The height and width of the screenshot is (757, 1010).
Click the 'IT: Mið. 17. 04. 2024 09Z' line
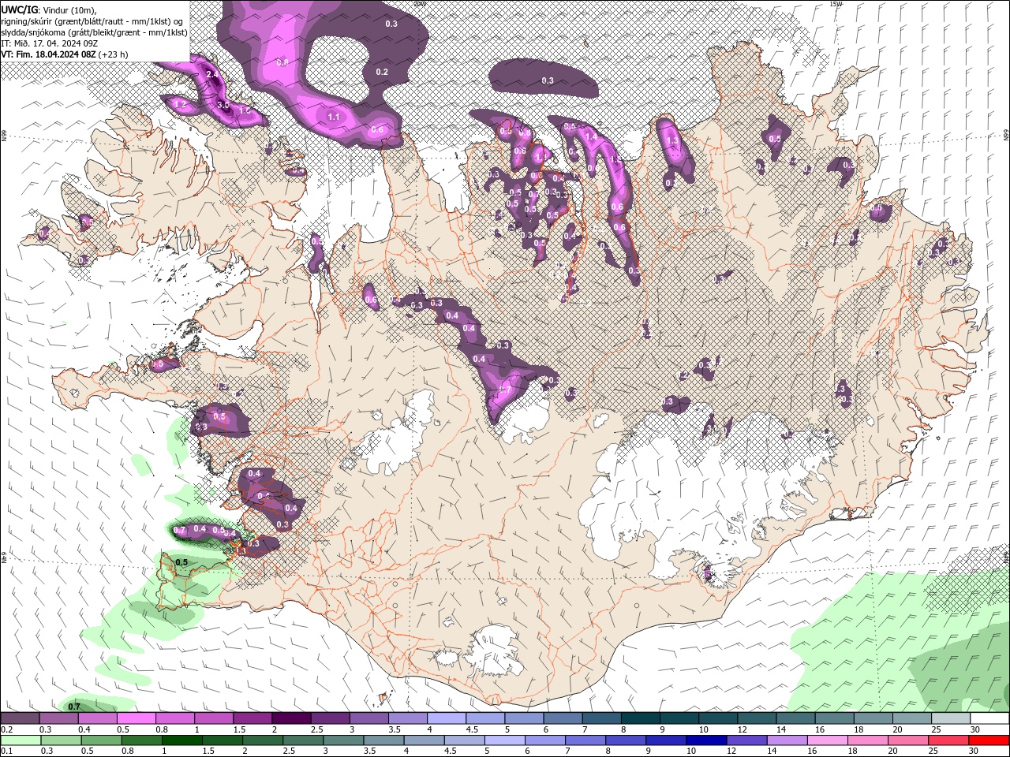(x=50, y=43)
